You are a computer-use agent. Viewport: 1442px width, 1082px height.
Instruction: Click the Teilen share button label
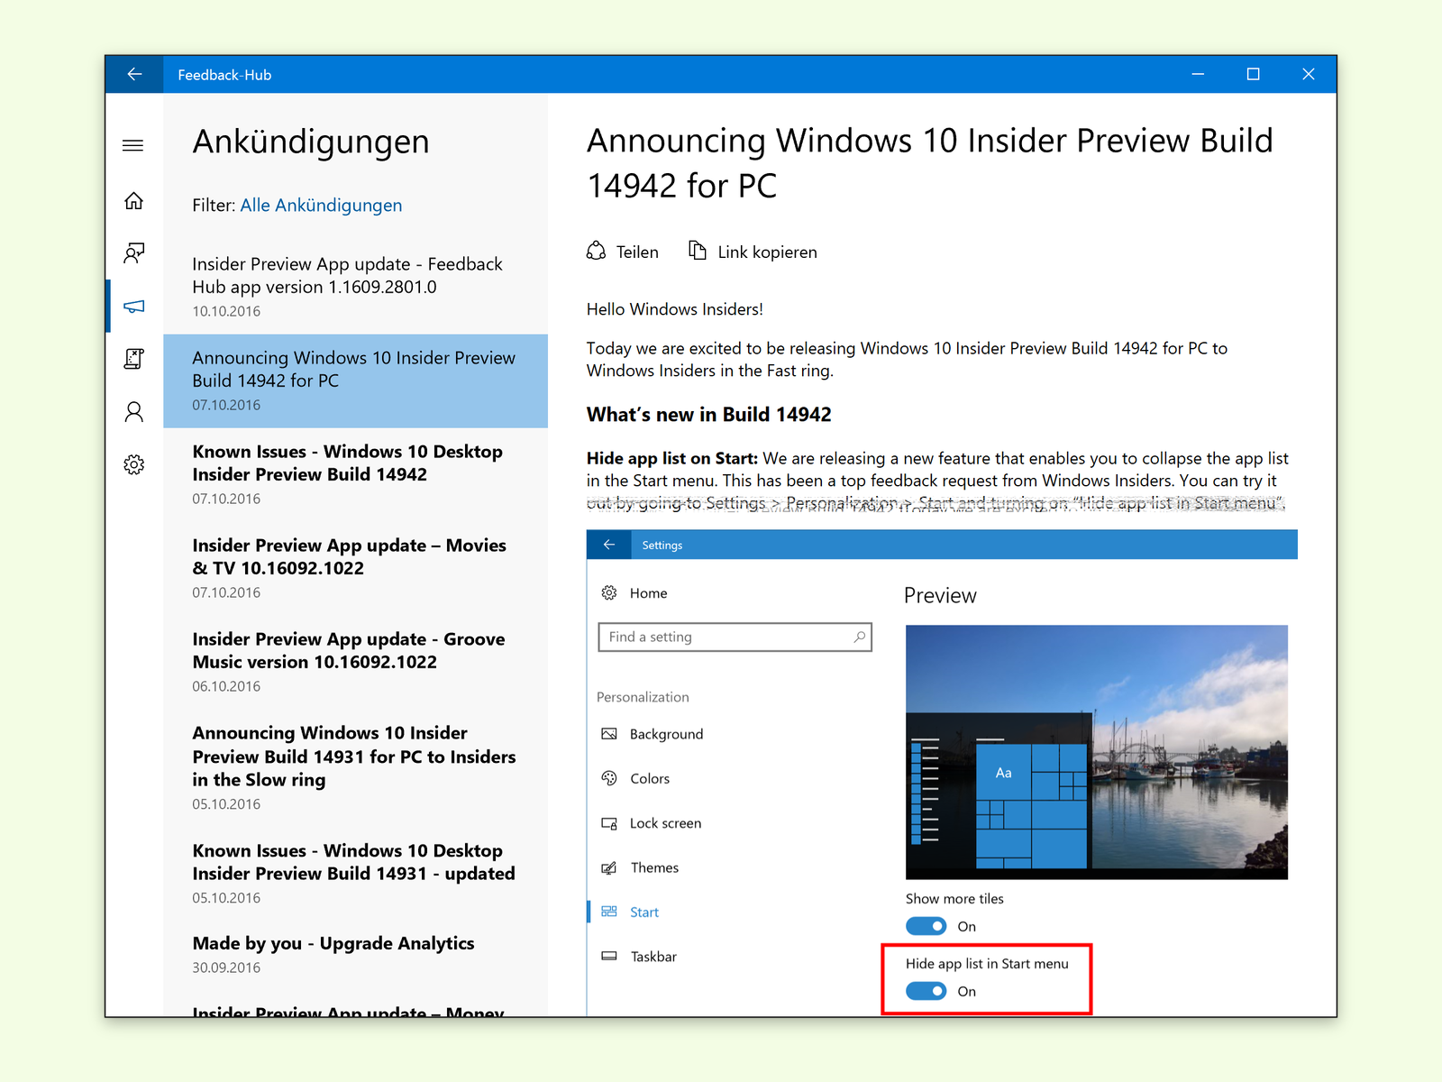point(637,252)
